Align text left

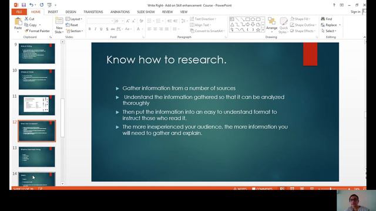[x=149, y=29]
